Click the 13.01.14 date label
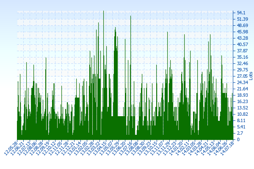254x169 pixels. [75, 148]
